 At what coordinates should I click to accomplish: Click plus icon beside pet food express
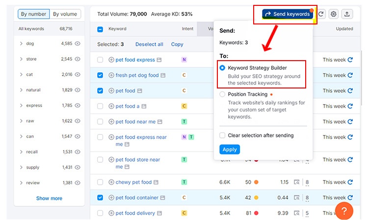(111, 60)
